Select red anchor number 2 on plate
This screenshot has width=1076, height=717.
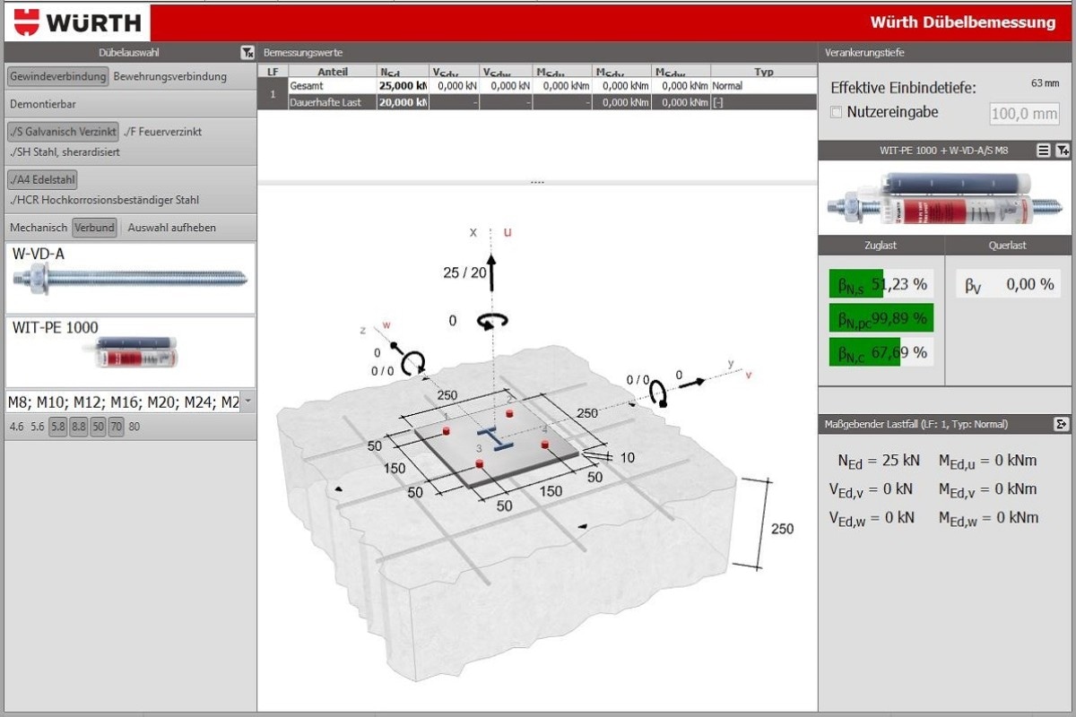(x=509, y=413)
